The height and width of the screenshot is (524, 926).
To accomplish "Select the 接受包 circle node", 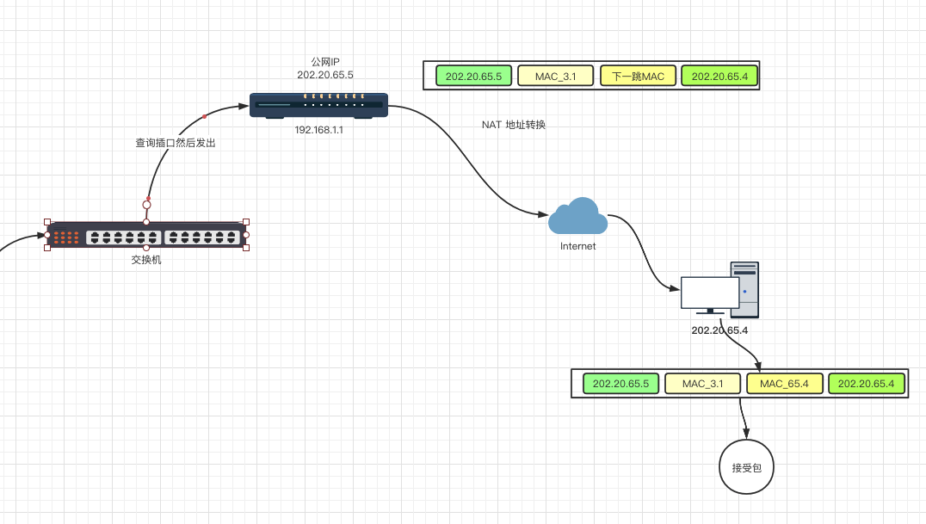I will (x=746, y=468).
